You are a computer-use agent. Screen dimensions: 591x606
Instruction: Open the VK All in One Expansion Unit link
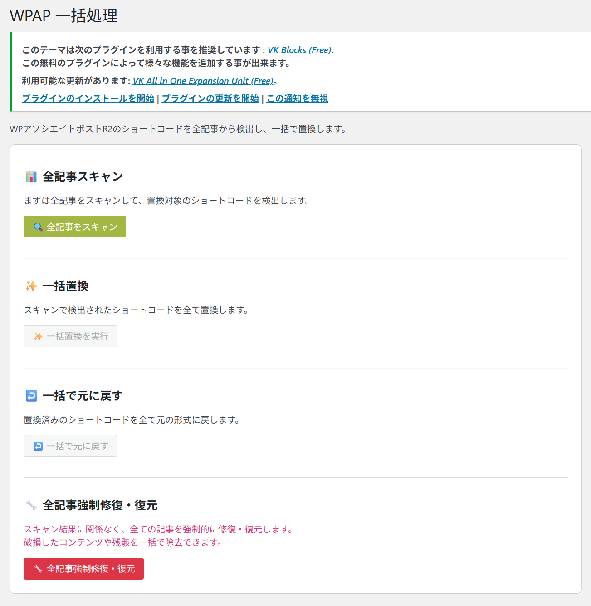(203, 81)
